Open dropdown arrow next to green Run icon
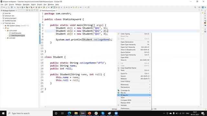 (x=25, y=7)
